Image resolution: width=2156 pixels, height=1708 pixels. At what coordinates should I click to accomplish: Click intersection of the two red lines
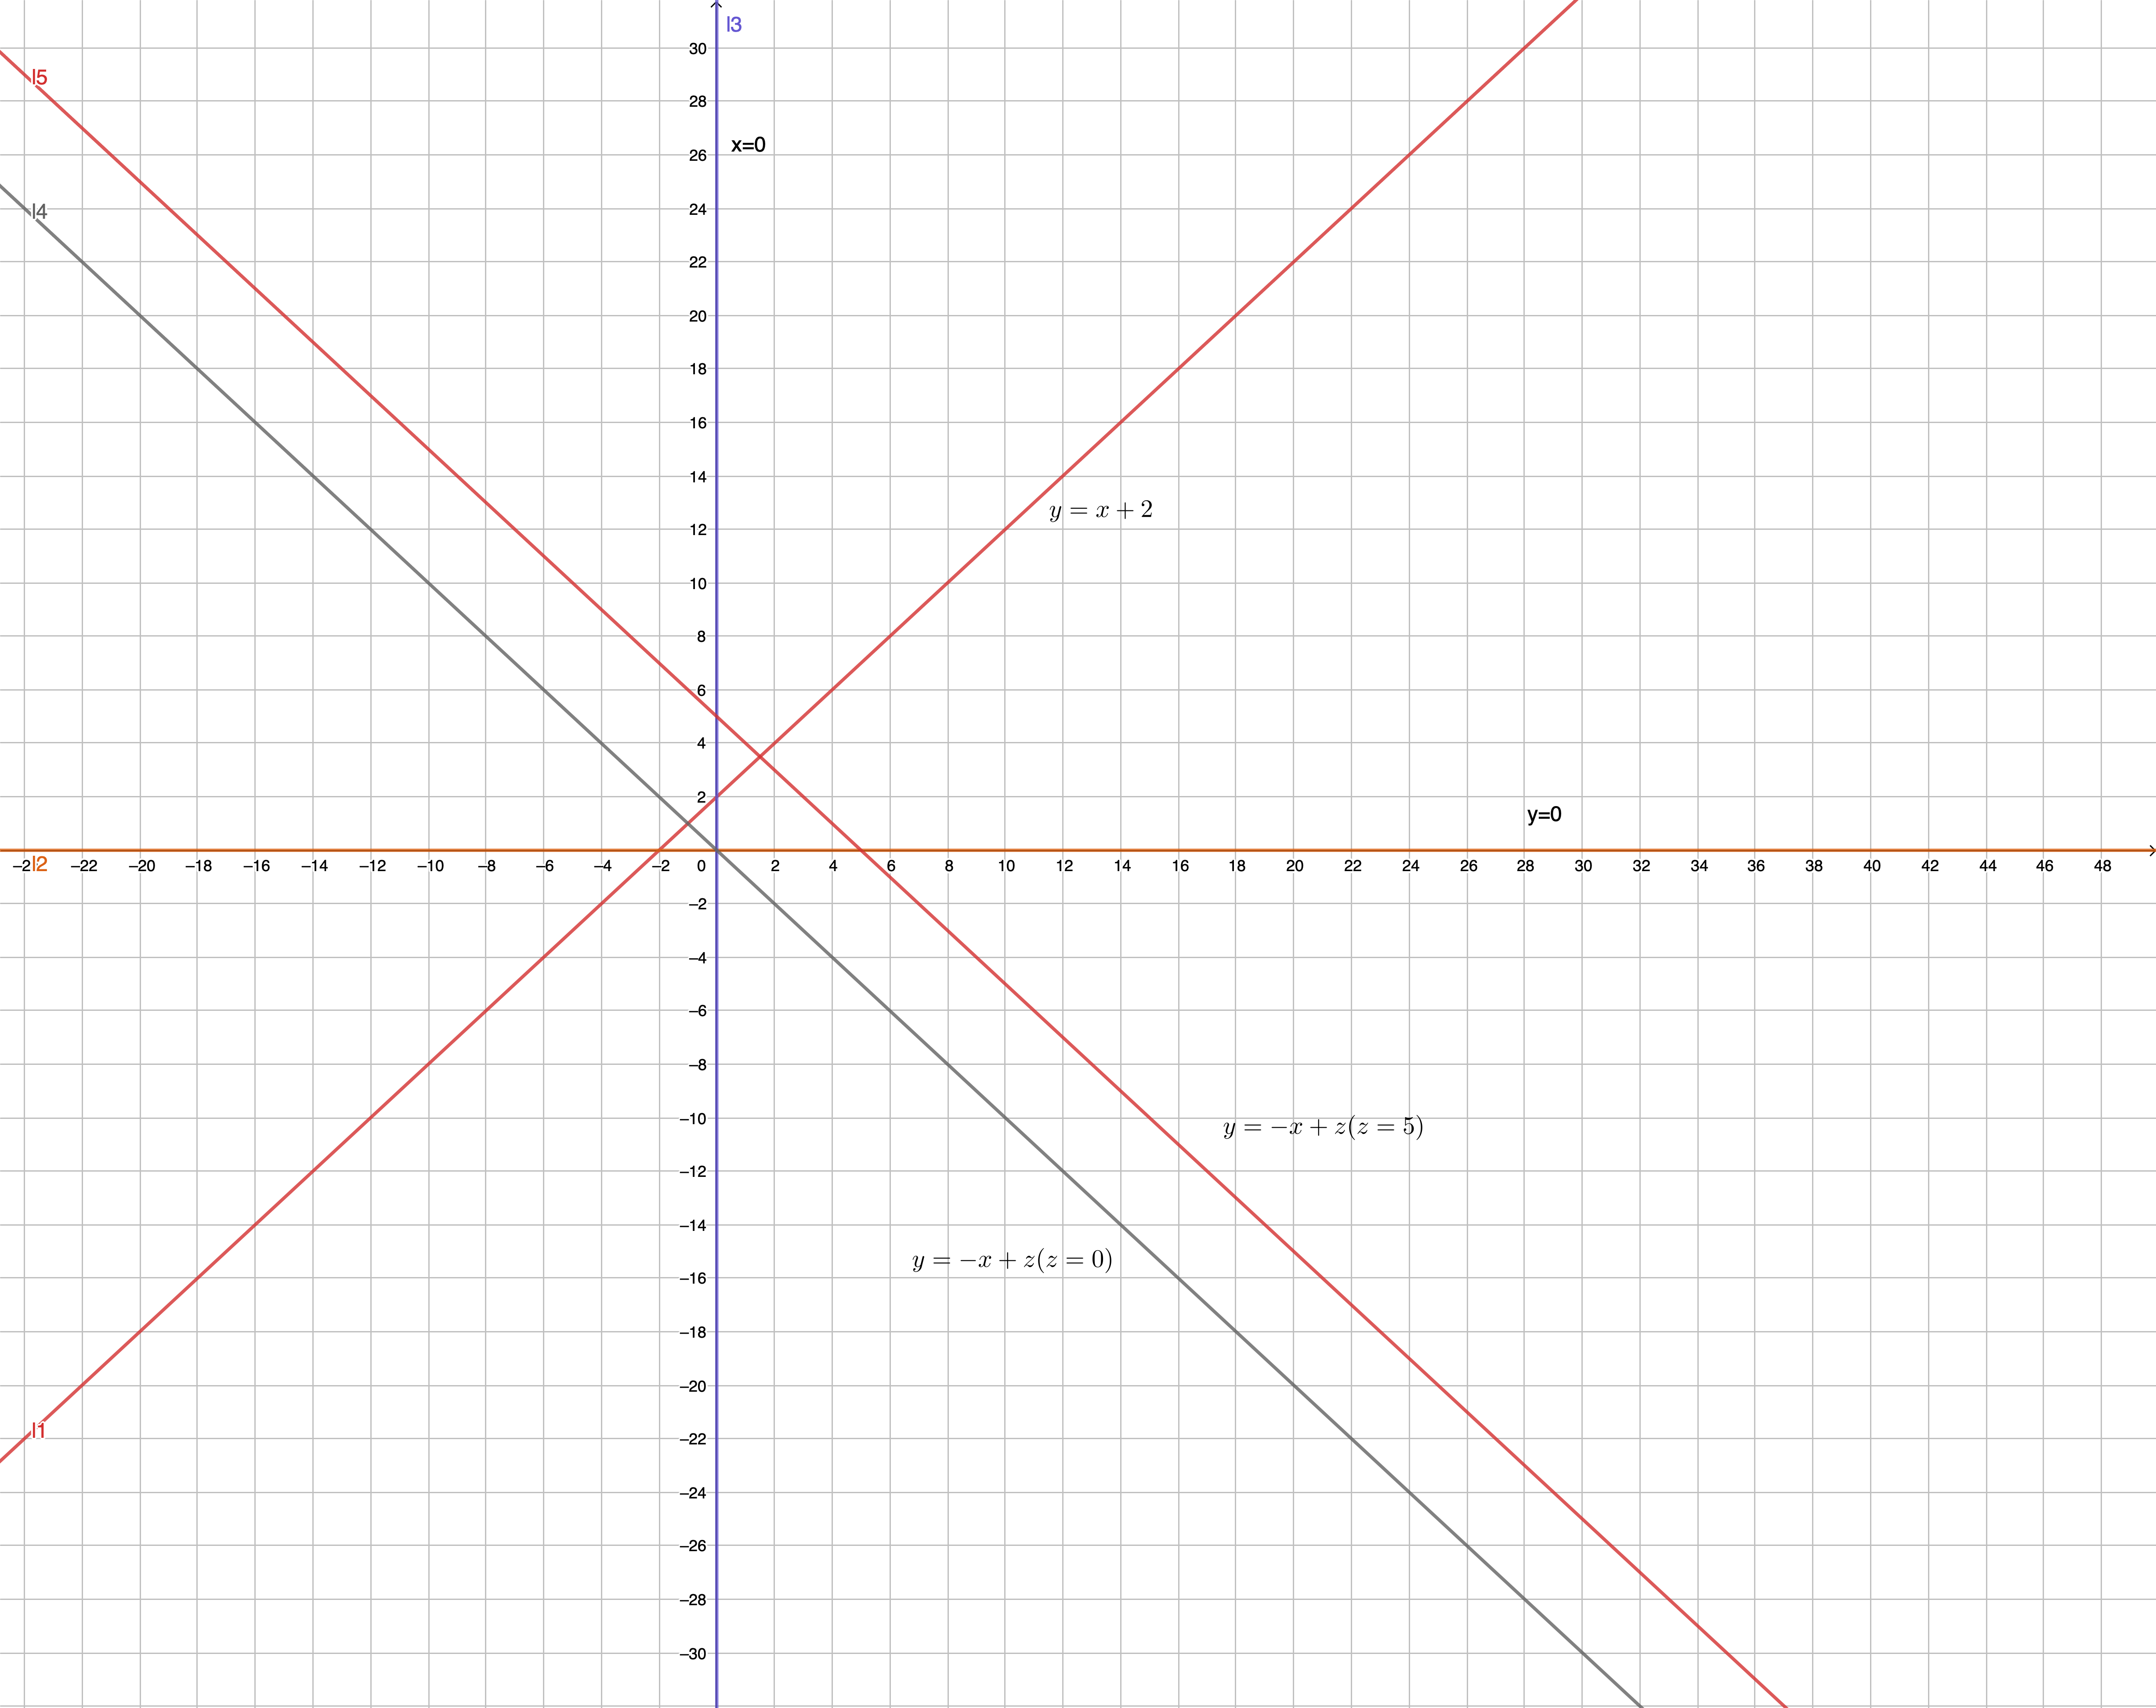[x=760, y=757]
